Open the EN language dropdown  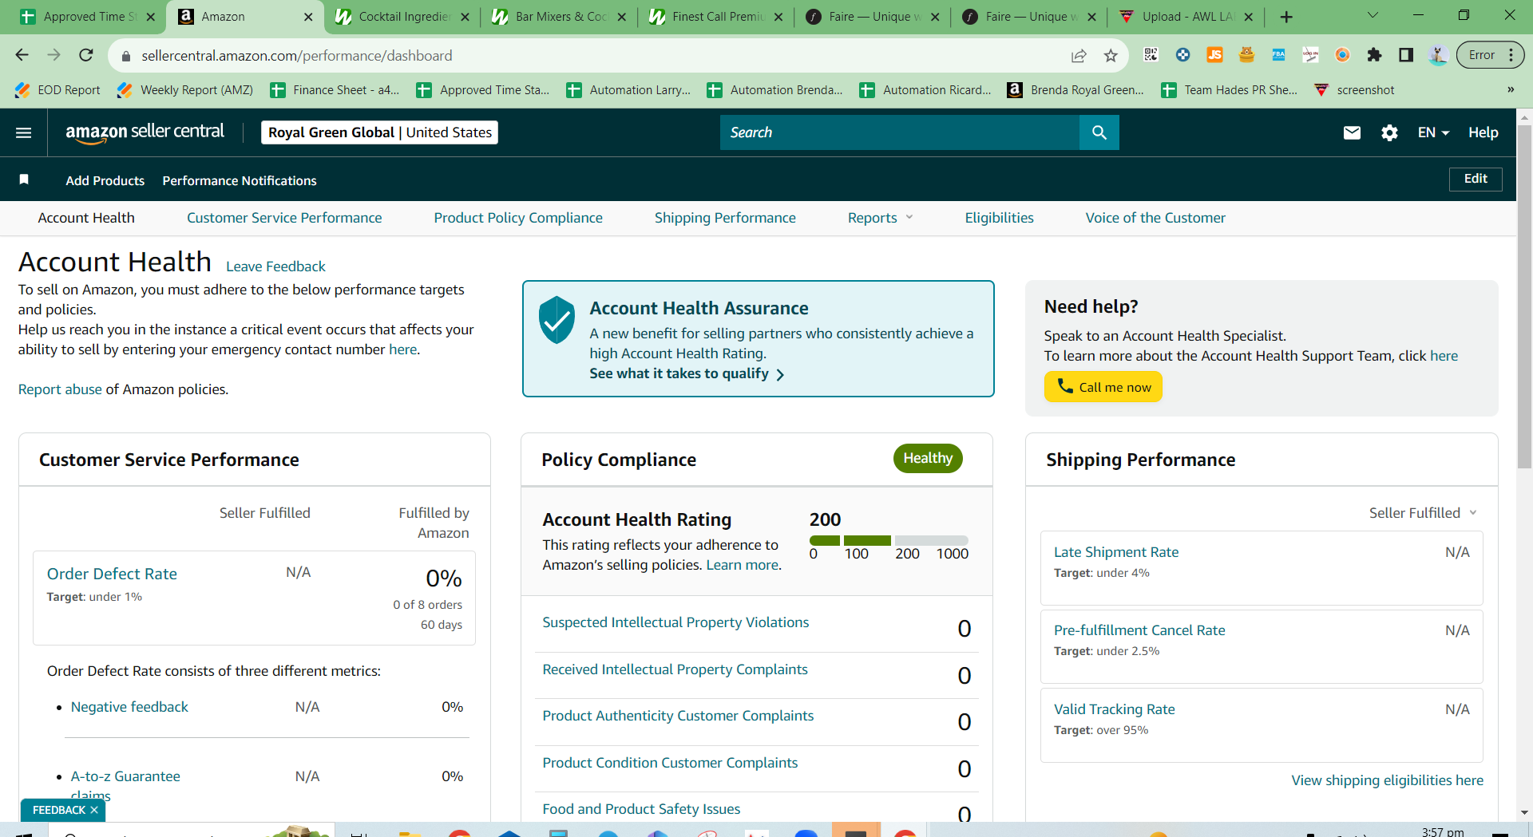pyautogui.click(x=1433, y=132)
